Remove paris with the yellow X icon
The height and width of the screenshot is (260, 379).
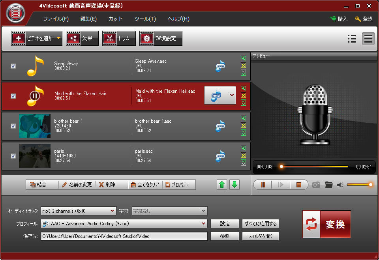tap(244, 155)
